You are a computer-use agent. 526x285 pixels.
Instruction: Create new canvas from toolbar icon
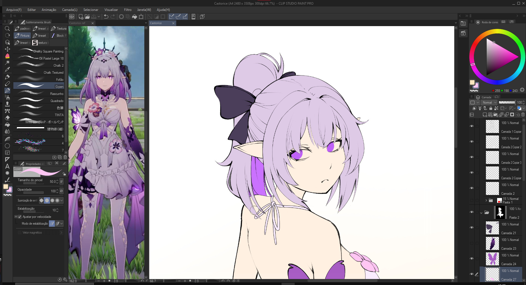[x=81, y=17]
